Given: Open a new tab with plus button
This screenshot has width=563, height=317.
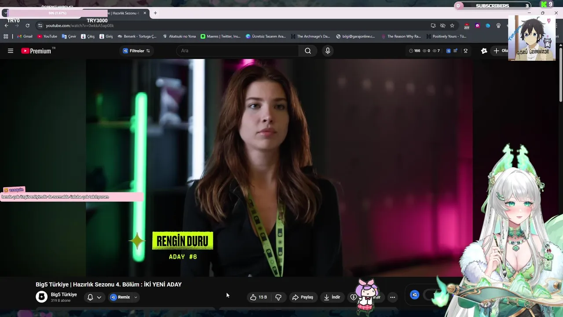Looking at the screenshot, I should [x=155, y=13].
